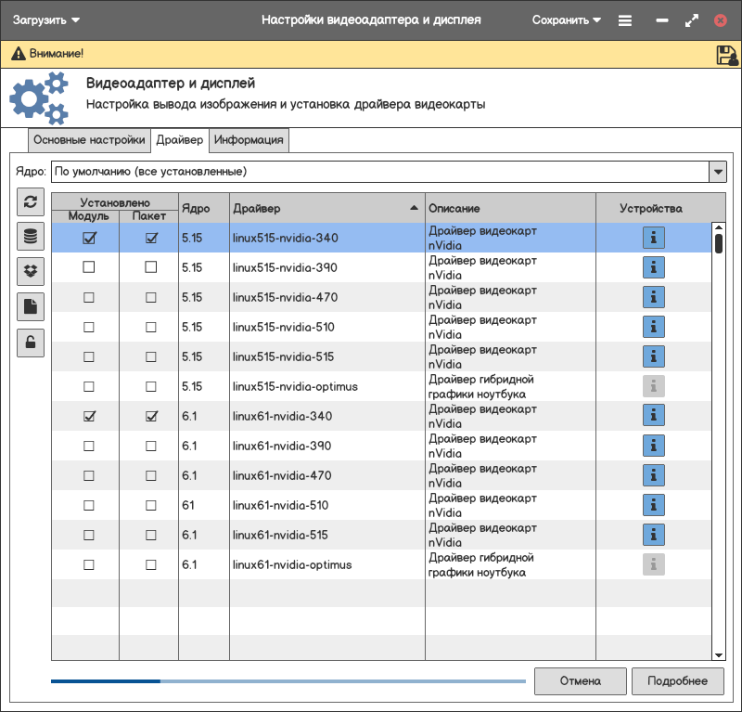This screenshot has height=712, width=742.
Task: Expand the Сохранить dropdown menu
Action: point(567,19)
